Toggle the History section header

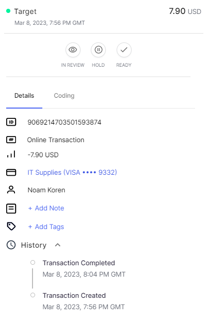coord(34,245)
